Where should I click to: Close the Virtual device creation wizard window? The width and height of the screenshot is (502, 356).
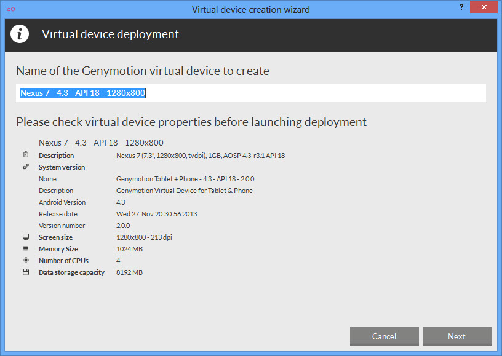[484, 7]
